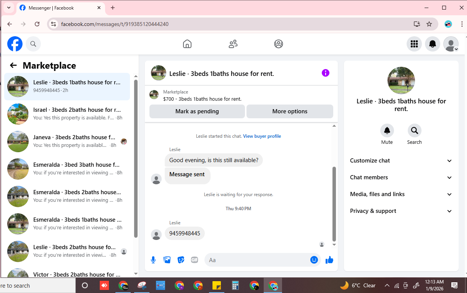Attach a photo using the image icon
The image size is (467, 293).
pyautogui.click(x=167, y=260)
